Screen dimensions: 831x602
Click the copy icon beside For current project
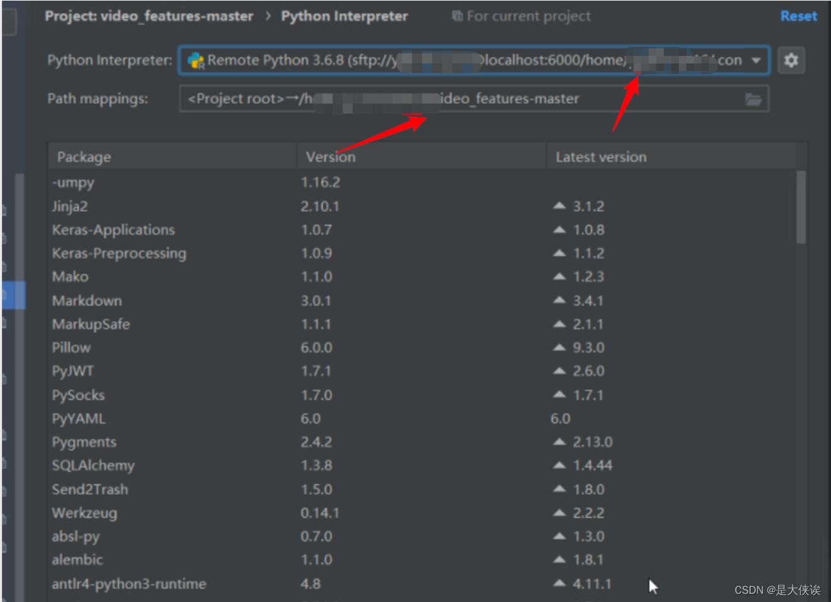pos(458,16)
